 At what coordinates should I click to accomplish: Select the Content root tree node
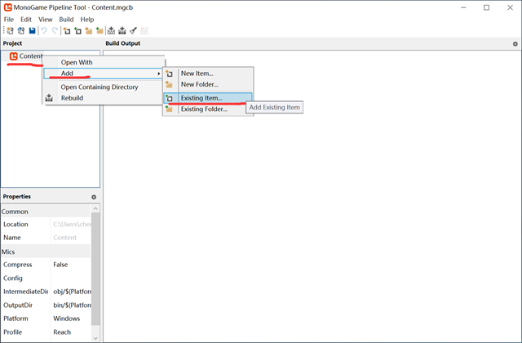30,56
